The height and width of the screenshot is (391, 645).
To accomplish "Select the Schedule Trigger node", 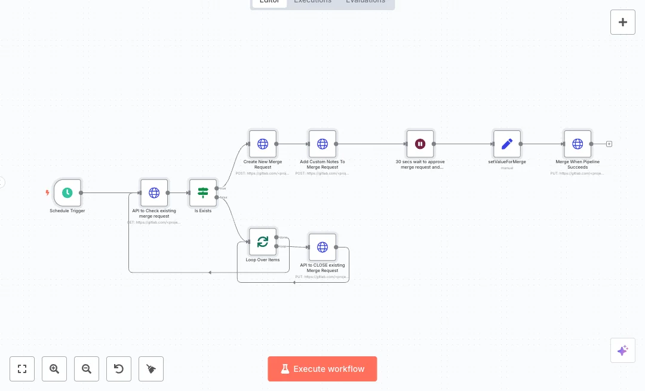I will pos(67,193).
